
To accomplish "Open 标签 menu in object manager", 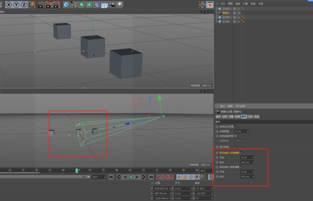I will [253, 4].
